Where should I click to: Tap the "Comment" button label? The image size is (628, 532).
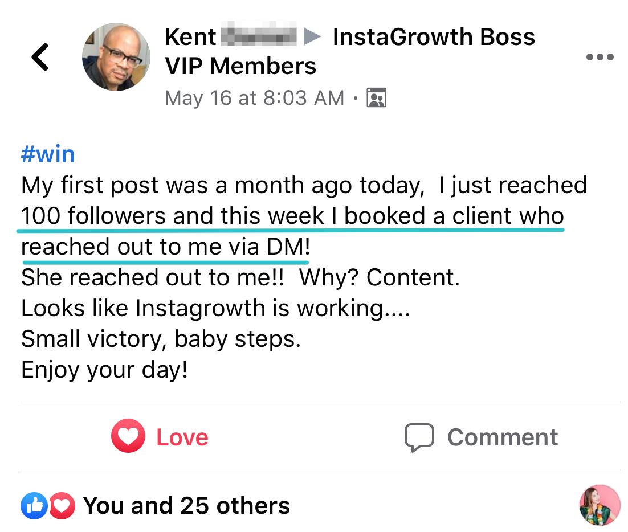pos(502,437)
